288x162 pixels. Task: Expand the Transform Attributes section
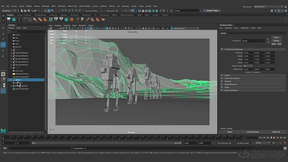[234, 49]
